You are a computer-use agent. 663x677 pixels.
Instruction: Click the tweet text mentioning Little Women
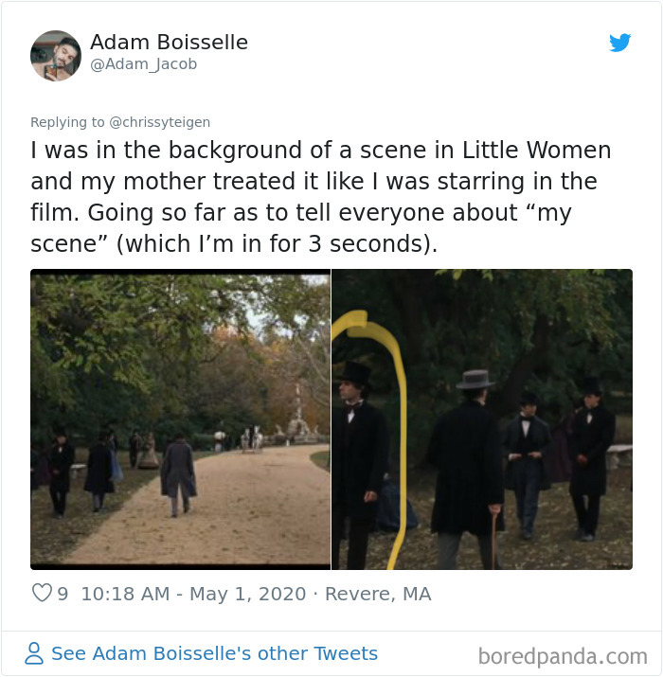pos(320,196)
